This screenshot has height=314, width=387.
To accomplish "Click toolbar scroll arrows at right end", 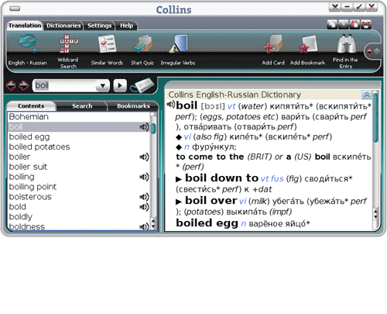I will point(373,51).
